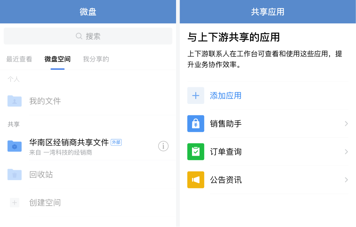Screen dimensions: 356x227
Task: Click the 添加应用 link
Action: tap(226, 95)
